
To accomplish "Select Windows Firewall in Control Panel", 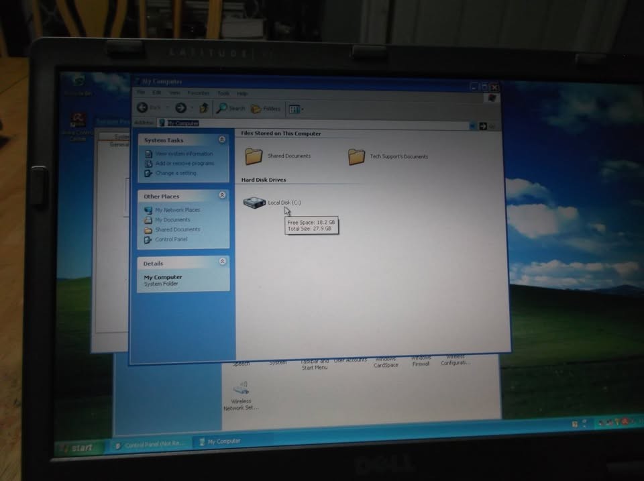I will click(x=421, y=361).
